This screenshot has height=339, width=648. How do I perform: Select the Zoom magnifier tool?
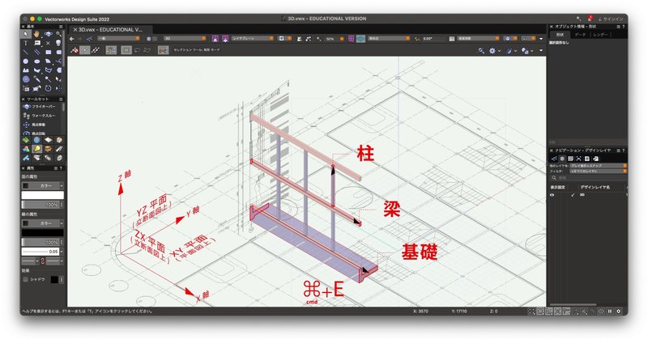pyautogui.click(x=58, y=34)
